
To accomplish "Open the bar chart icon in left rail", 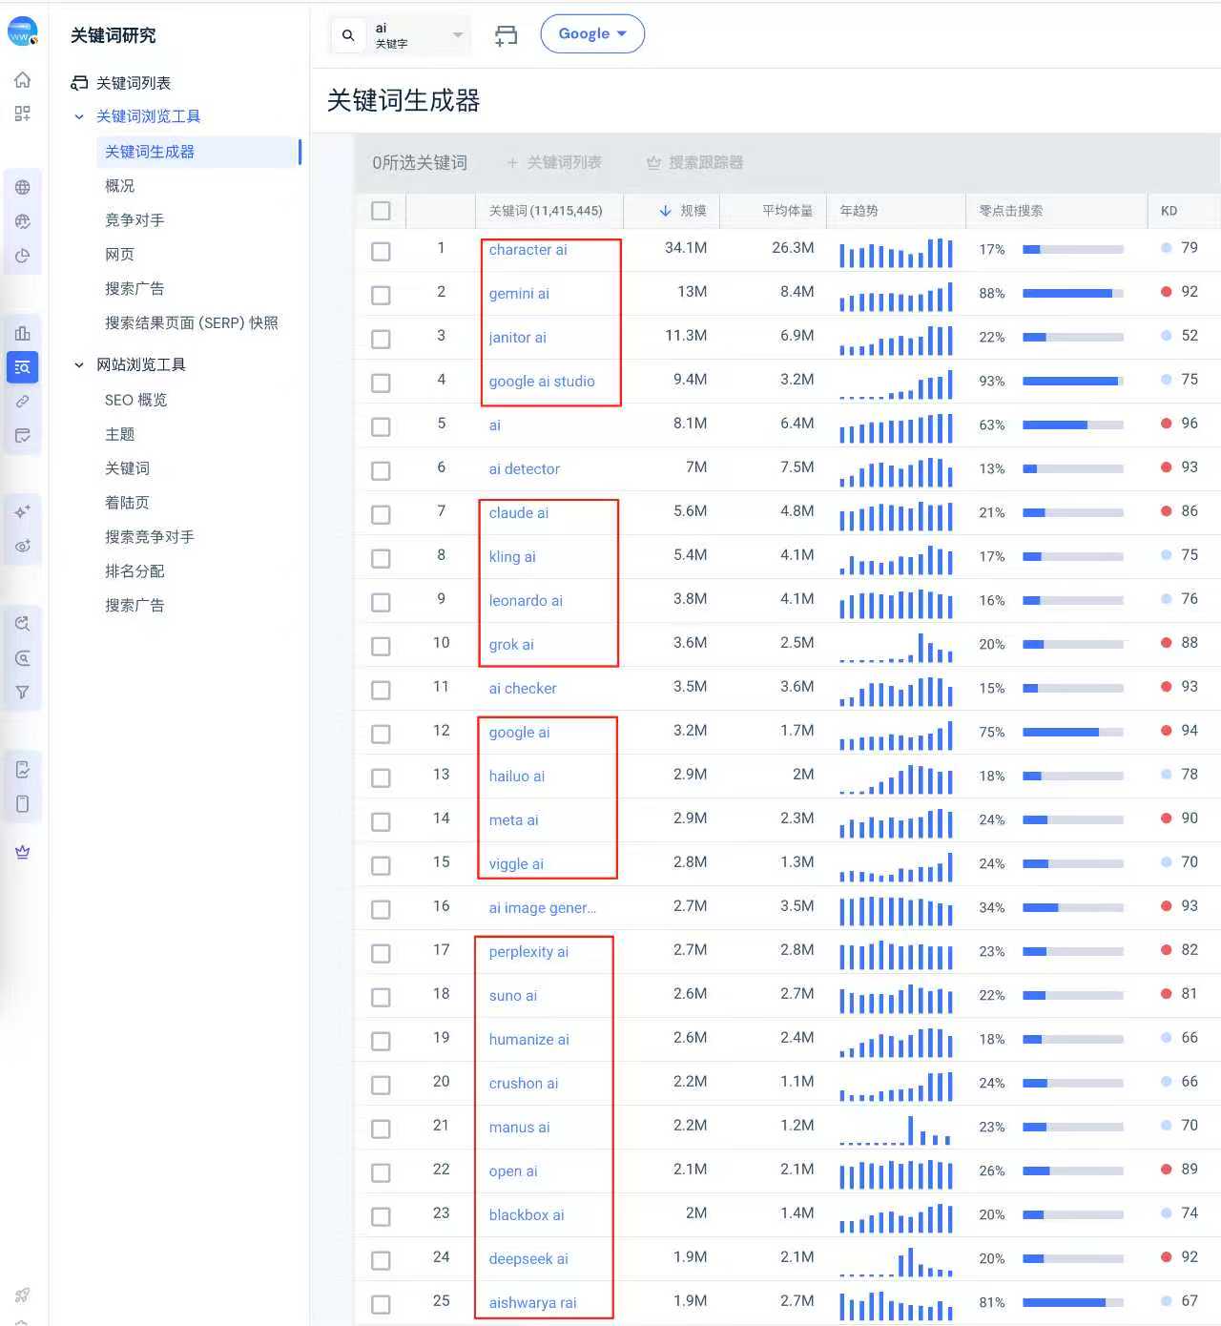I will pyautogui.click(x=23, y=333).
